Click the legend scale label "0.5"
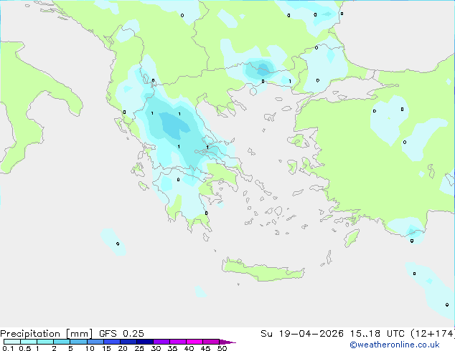 pyautogui.click(x=25, y=348)
